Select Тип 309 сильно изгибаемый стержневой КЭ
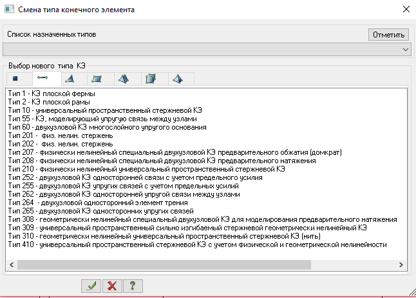 [x=187, y=228]
